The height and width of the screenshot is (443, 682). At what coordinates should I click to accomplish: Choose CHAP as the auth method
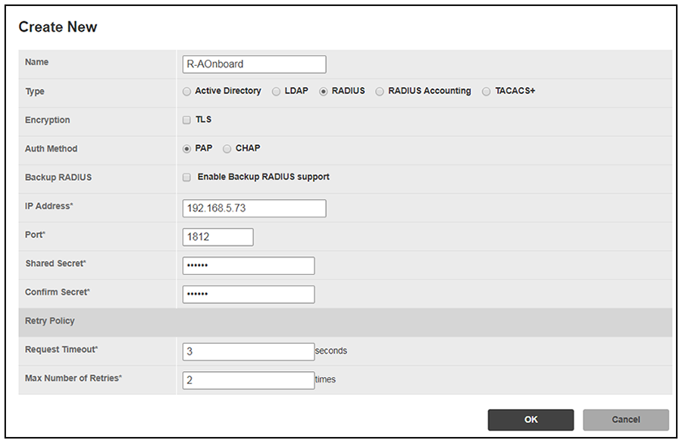point(227,148)
